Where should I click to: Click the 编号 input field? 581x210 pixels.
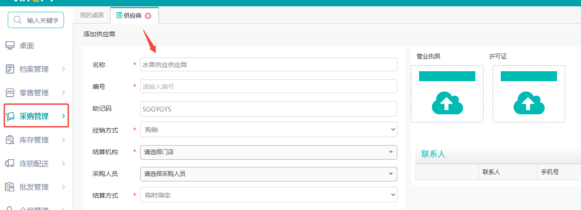point(269,87)
